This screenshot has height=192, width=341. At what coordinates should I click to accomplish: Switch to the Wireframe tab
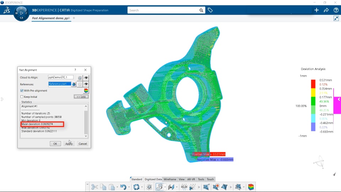tap(170, 179)
